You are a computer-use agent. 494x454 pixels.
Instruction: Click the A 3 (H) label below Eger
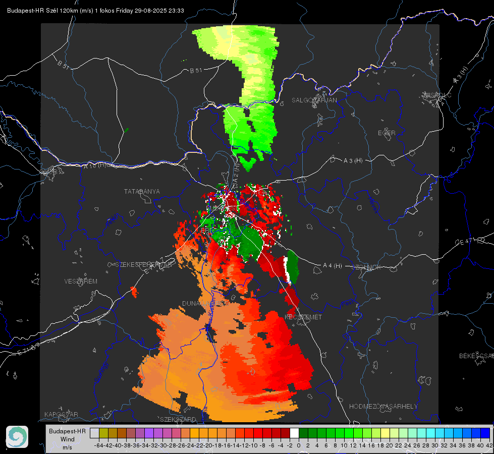tap(353, 160)
